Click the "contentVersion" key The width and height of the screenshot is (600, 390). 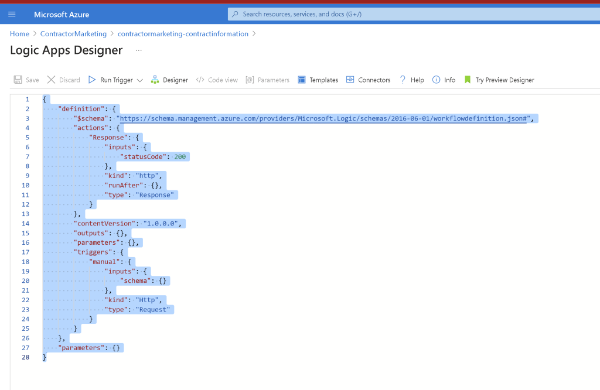(104, 224)
